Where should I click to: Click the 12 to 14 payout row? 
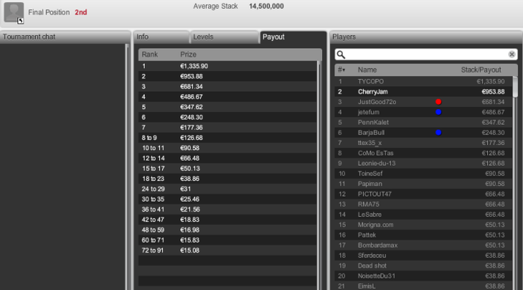tap(227, 158)
